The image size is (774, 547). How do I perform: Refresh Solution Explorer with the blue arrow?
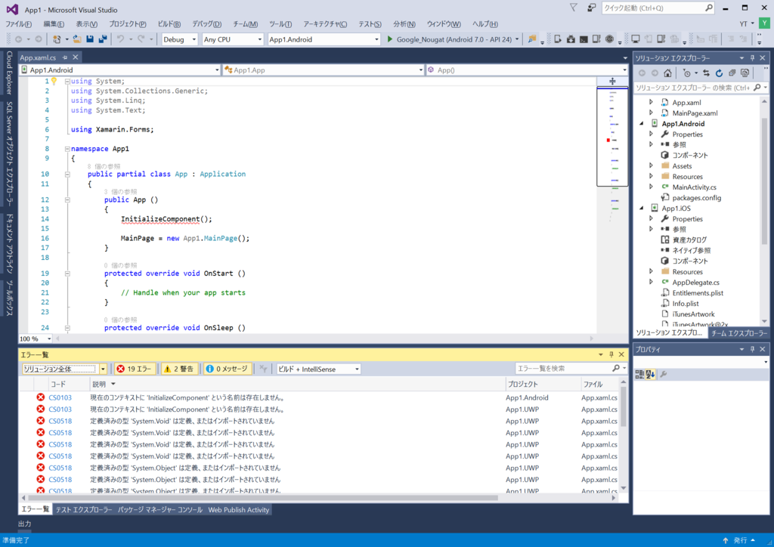pyautogui.click(x=720, y=73)
